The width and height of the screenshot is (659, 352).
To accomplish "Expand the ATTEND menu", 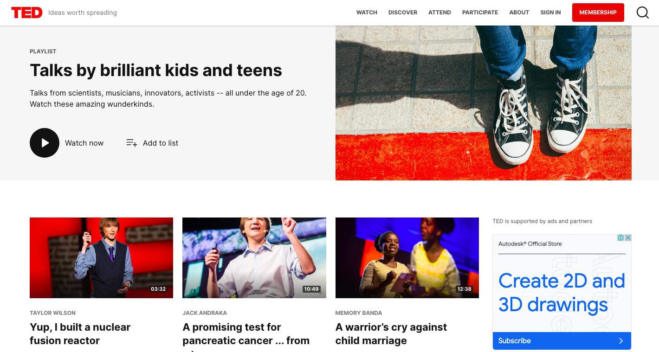I will tap(439, 13).
